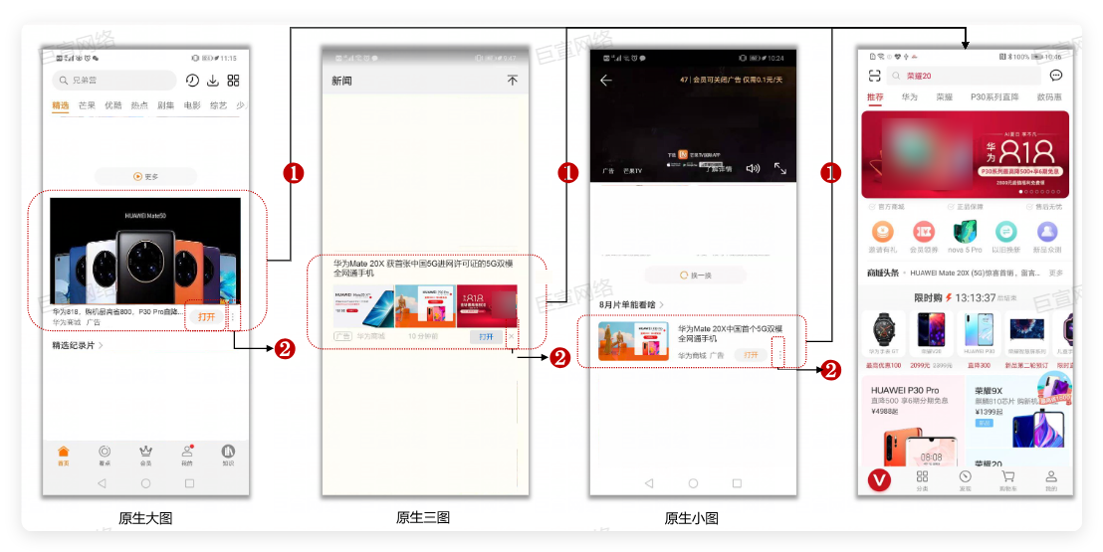Open the blue phone image in three-image ad
This screenshot has width=1103, height=552.
coord(363,306)
